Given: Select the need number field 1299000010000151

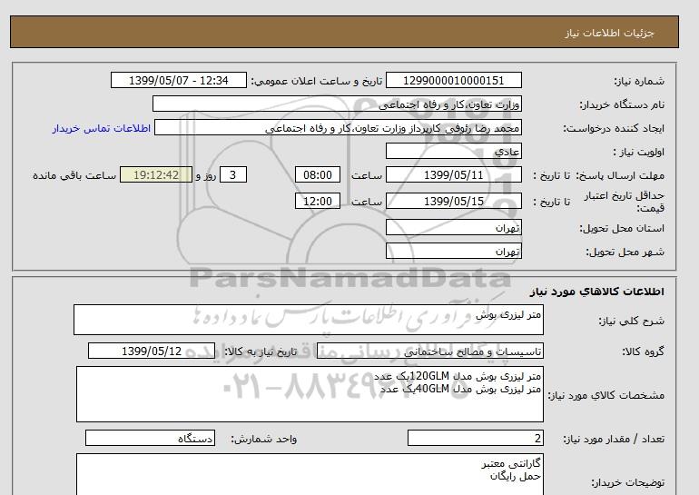Looking at the screenshot, I should tap(453, 80).
